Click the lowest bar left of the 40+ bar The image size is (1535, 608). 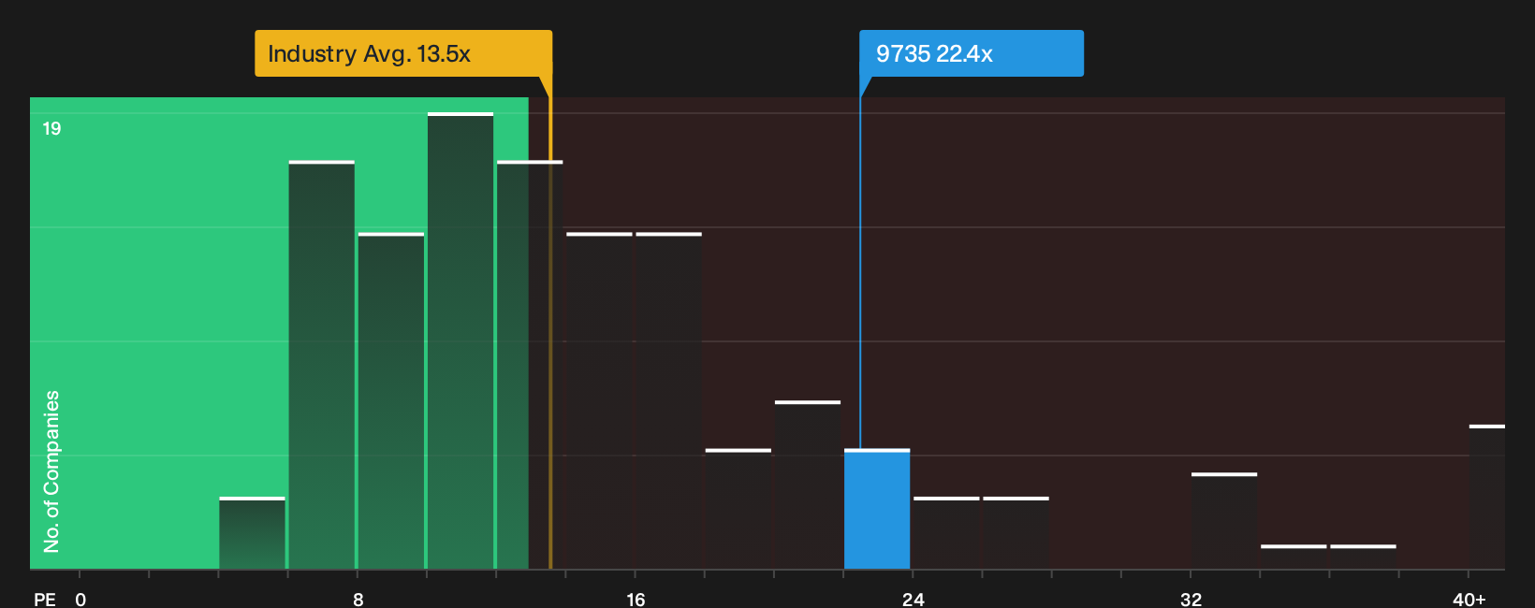1363,557
